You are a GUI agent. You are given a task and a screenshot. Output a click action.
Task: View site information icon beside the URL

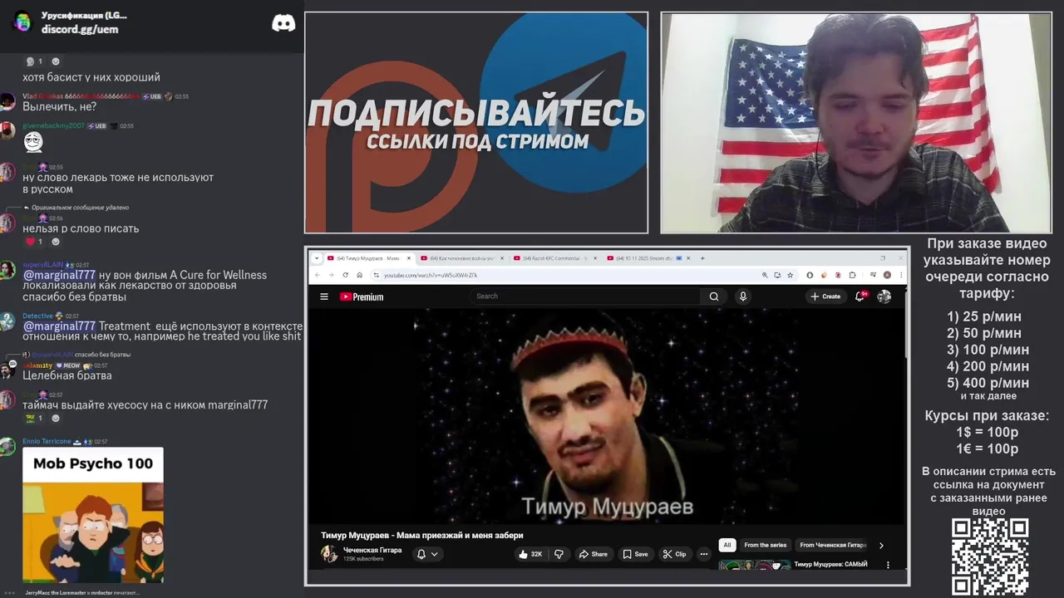[376, 275]
